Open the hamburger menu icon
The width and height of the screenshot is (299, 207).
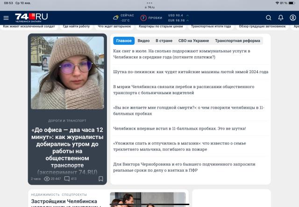pos(6,18)
